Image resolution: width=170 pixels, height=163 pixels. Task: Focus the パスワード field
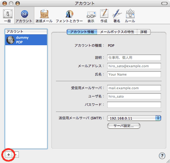click(x=134, y=104)
